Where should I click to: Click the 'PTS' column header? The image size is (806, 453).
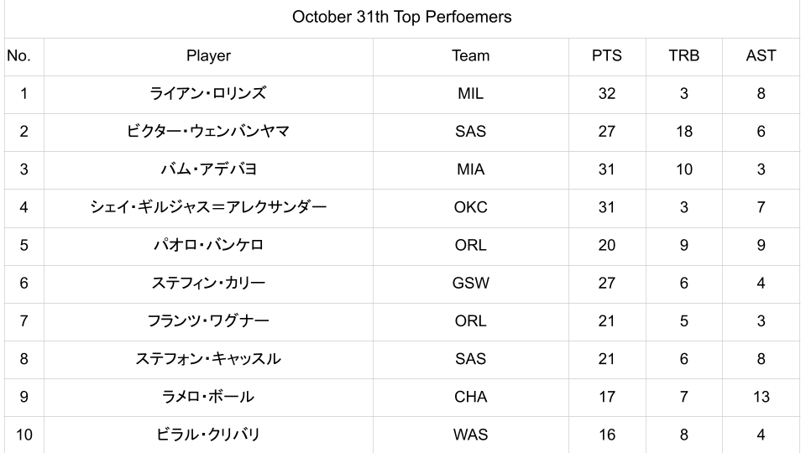606,56
